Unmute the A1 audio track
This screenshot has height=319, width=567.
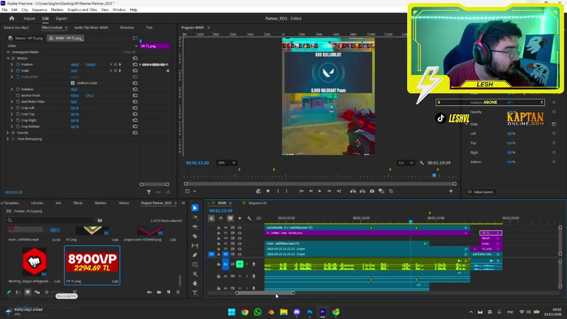tap(240, 264)
